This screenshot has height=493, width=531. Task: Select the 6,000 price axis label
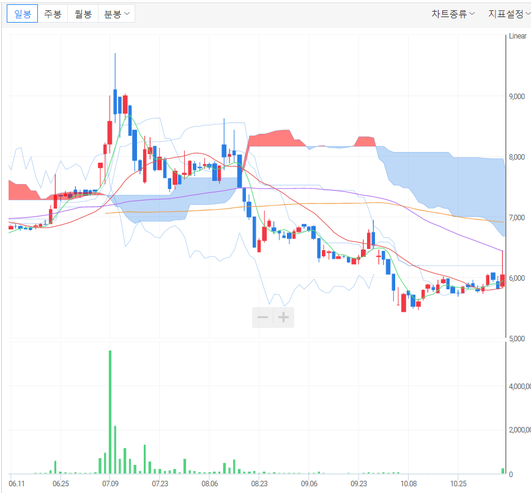pos(517,278)
